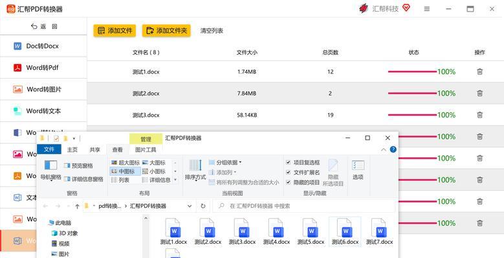The height and width of the screenshot is (258, 504).
Task: Click 将所有列调整为合适的大小 in ribbon
Action: tap(244, 183)
